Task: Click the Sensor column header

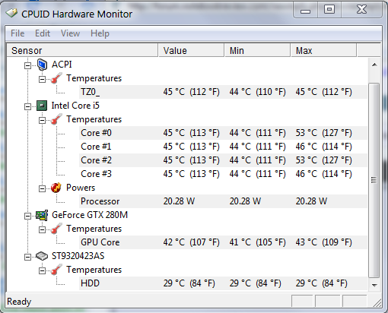Action: (x=82, y=50)
